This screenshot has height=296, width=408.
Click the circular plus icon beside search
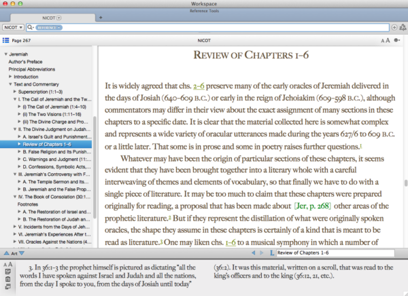pos(394,27)
